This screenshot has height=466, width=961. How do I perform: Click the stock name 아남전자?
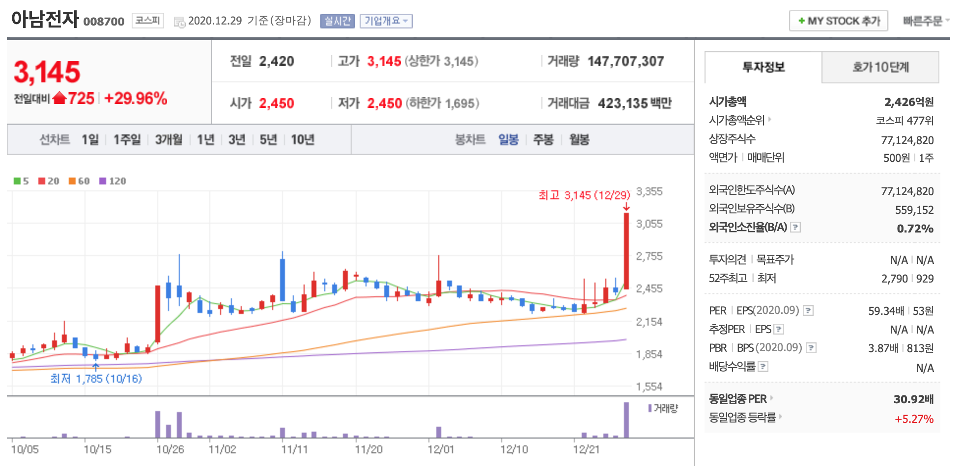[45, 20]
